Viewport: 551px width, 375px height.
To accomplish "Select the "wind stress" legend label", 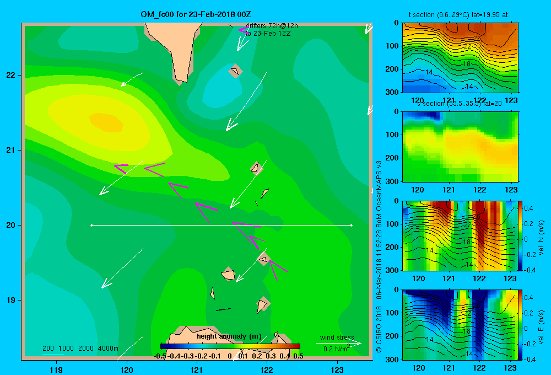I will [x=337, y=337].
